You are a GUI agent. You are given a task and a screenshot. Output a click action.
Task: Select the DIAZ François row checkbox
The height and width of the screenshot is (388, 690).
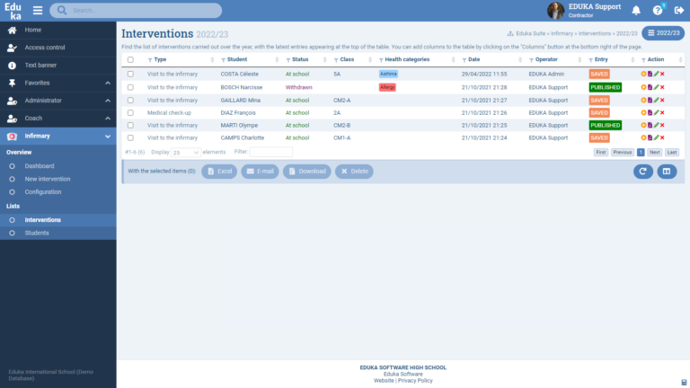click(130, 113)
